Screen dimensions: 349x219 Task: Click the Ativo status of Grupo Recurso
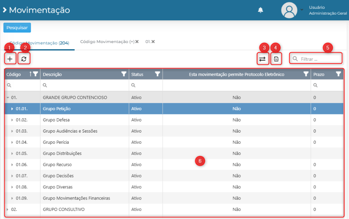click(x=136, y=164)
